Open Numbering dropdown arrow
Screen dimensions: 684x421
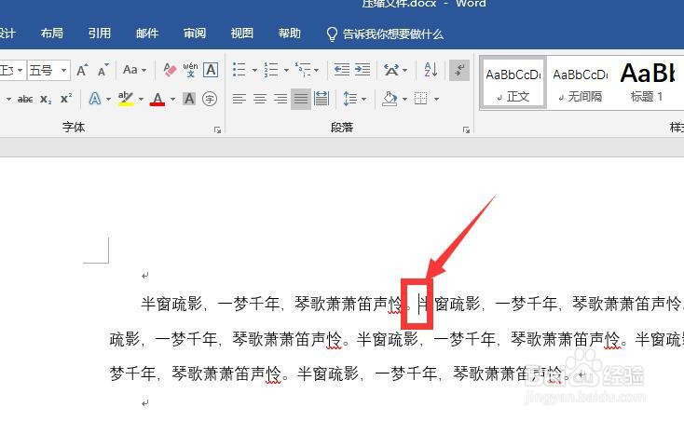286,70
